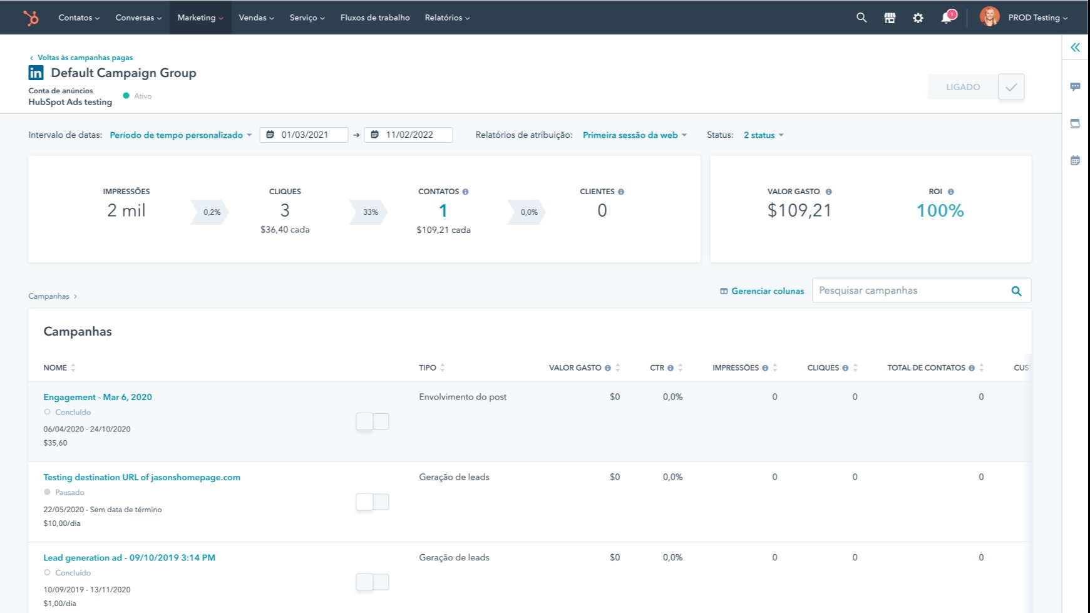Click the user avatar picture
The height and width of the screenshot is (613, 1090).
(990, 17)
